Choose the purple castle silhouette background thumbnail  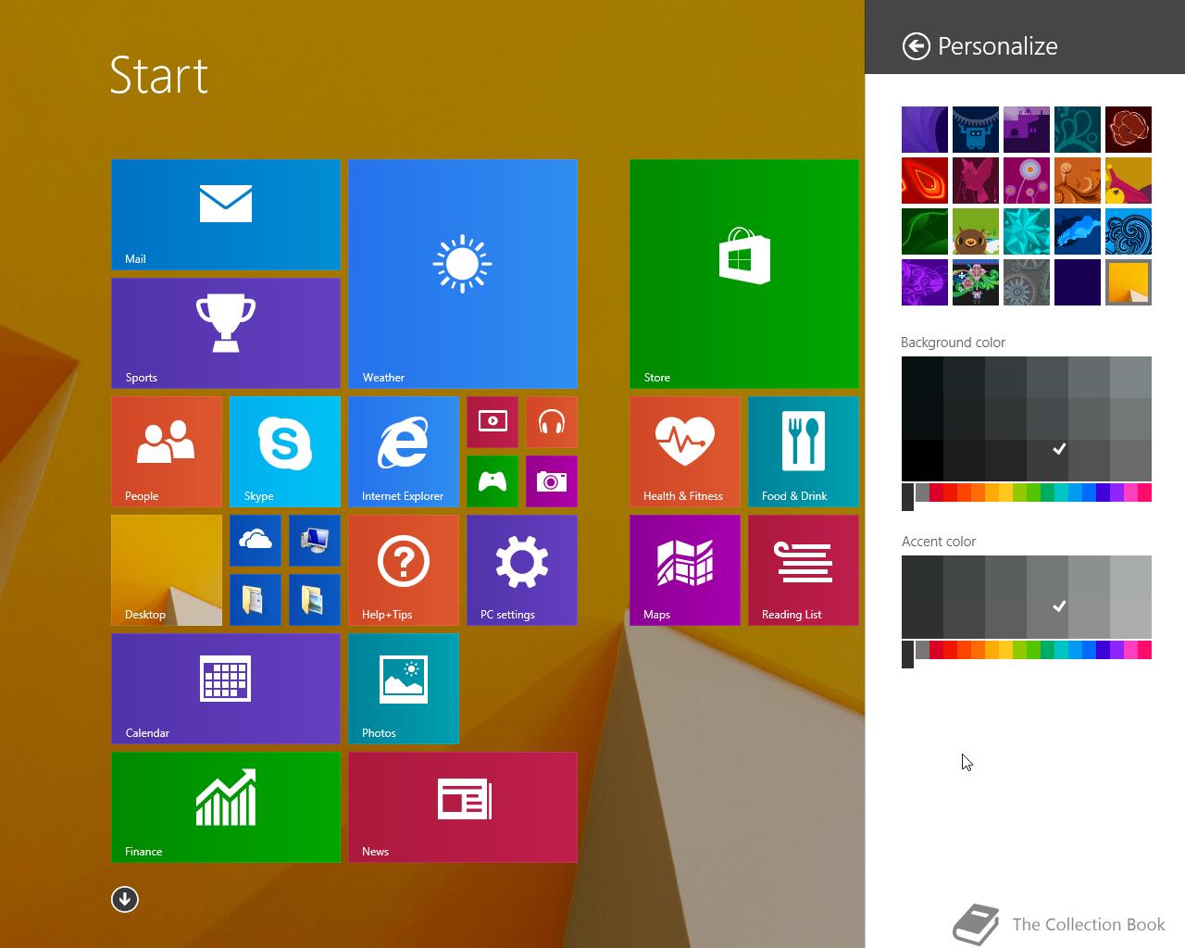point(1027,130)
